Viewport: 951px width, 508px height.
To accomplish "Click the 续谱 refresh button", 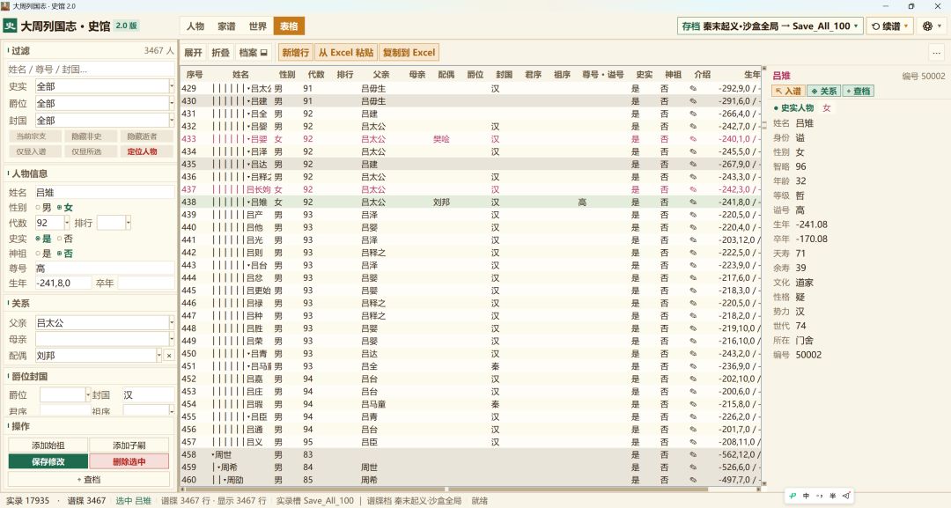I will (889, 26).
